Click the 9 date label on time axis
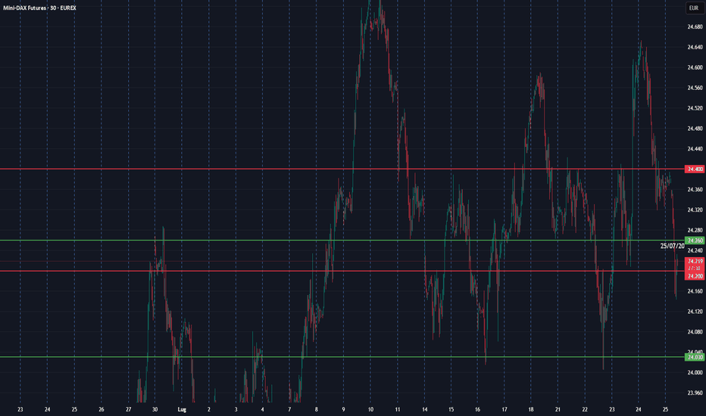 344,410
